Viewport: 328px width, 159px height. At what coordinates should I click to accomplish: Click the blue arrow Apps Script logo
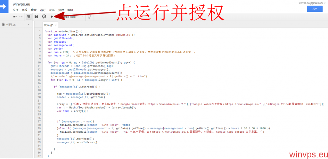(x=5, y=6)
